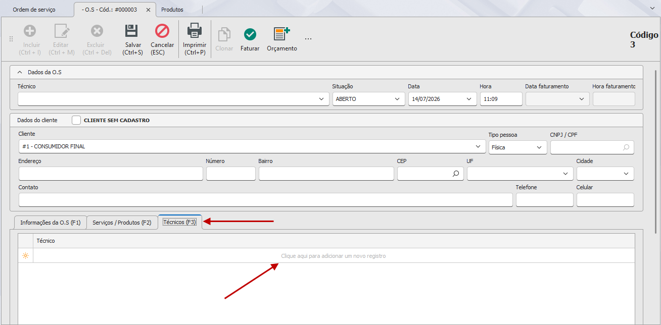Viewport: 661px width, 325px height.
Task: Click inside the Endereço input field
Action: pos(111,174)
